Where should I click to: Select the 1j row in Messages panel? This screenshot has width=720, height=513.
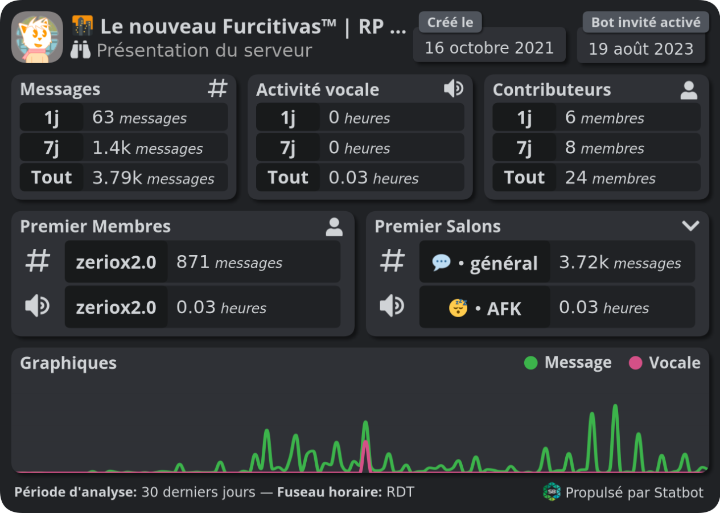coord(124,118)
